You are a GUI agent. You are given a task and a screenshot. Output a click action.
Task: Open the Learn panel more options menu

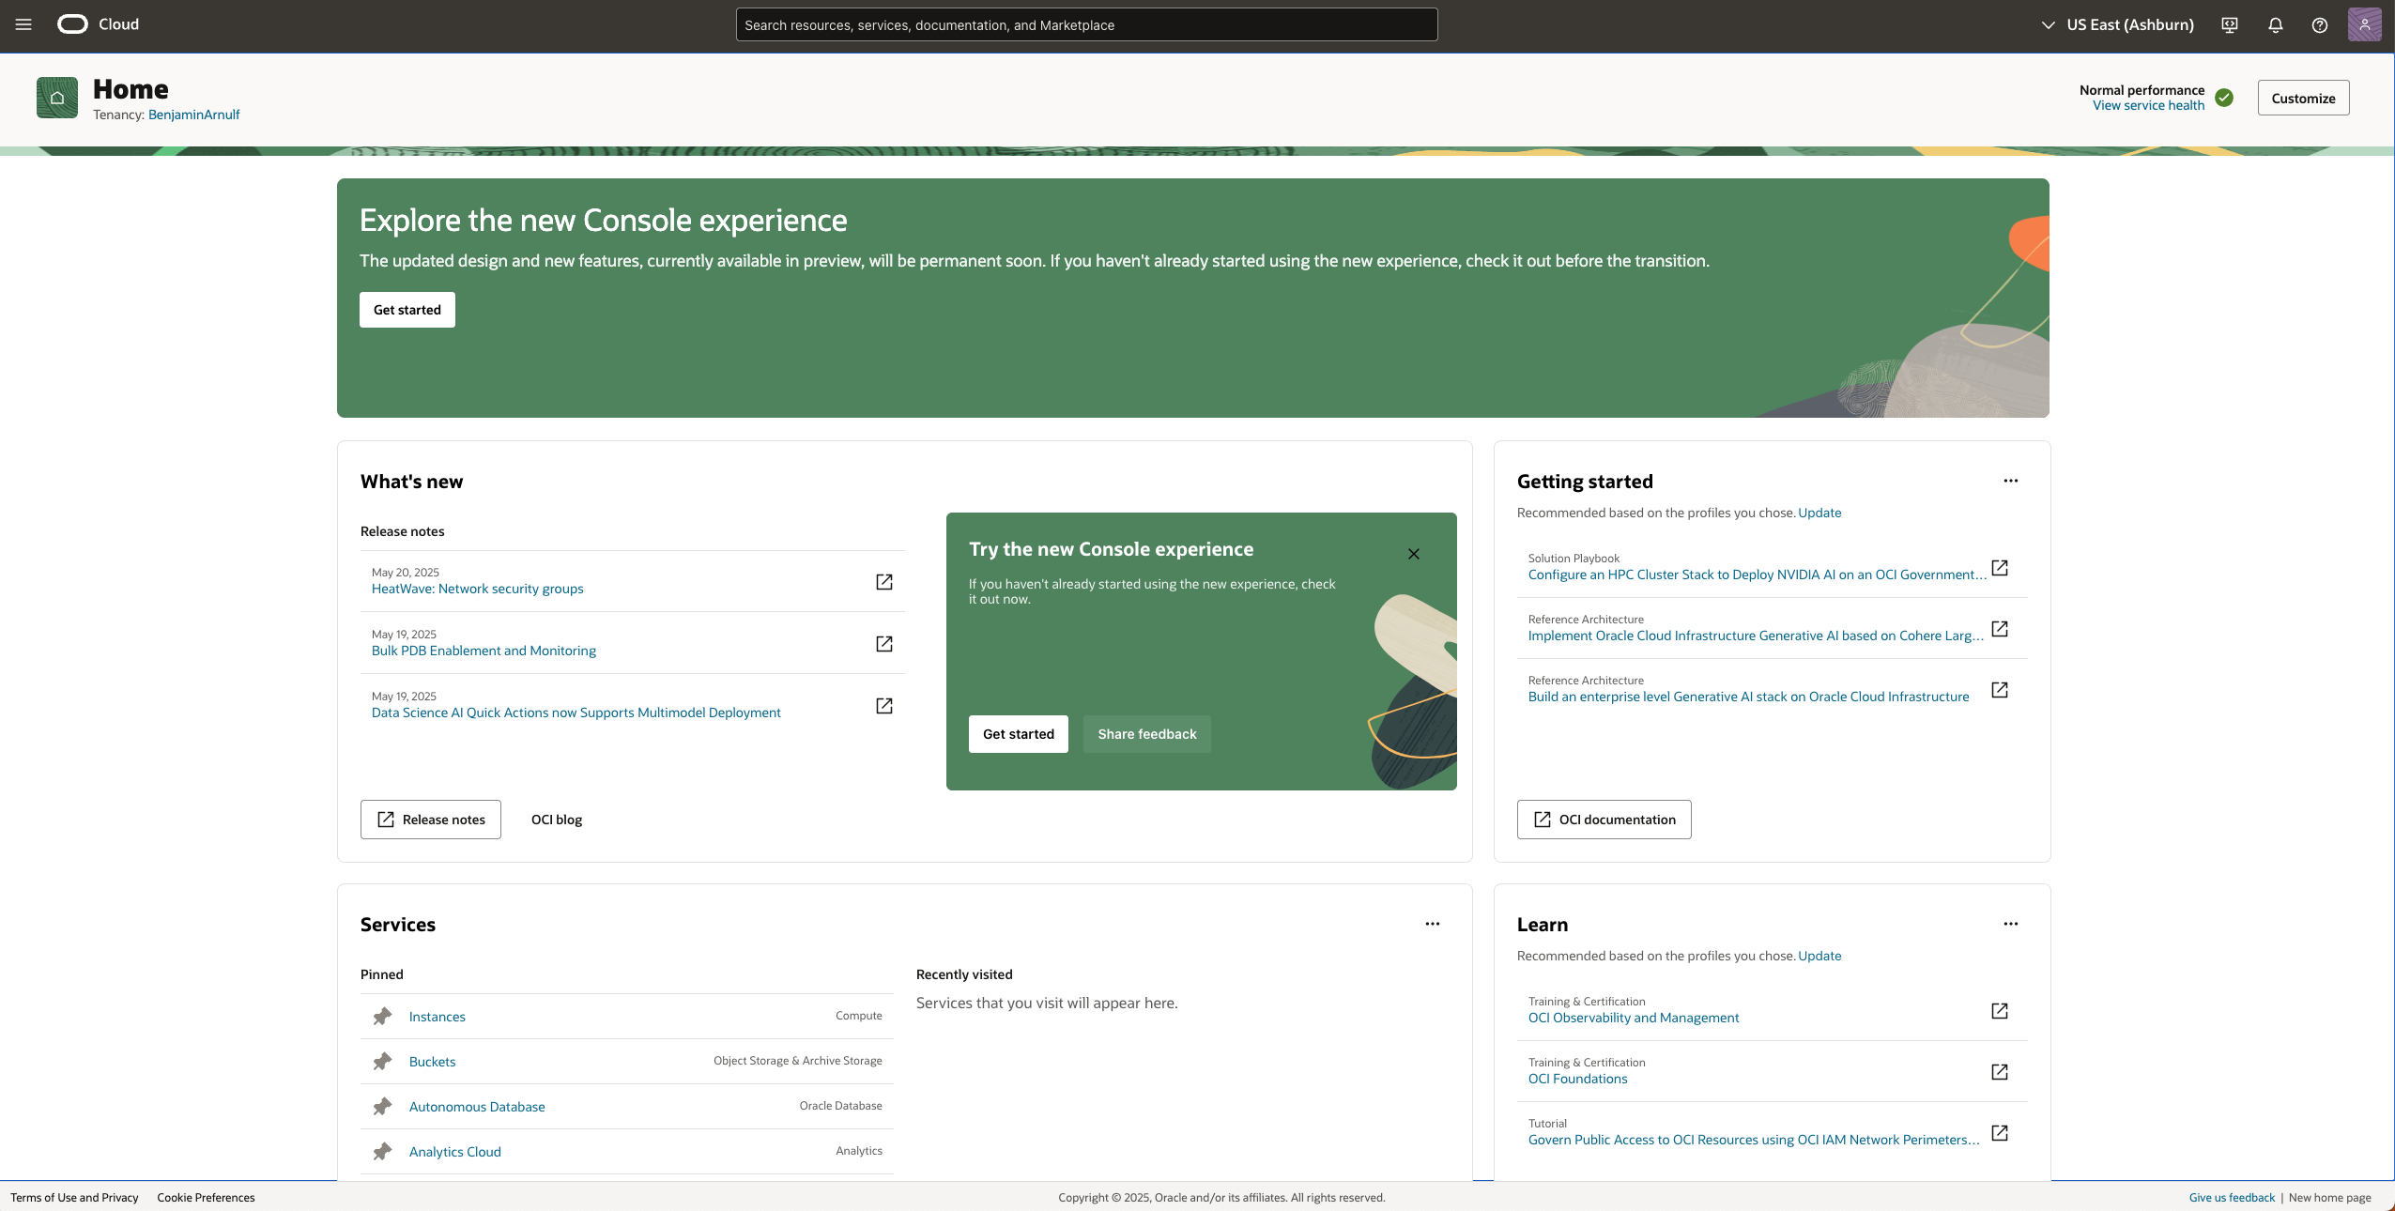[2011, 924]
